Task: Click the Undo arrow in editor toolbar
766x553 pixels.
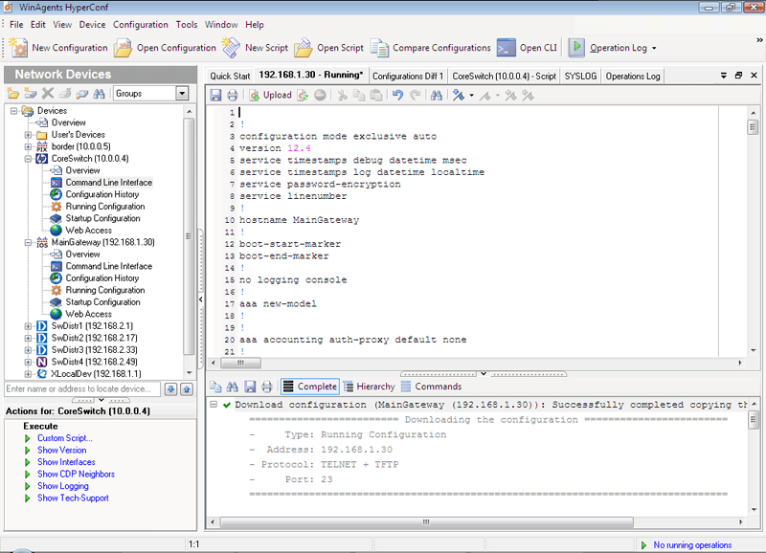Action: tap(397, 95)
